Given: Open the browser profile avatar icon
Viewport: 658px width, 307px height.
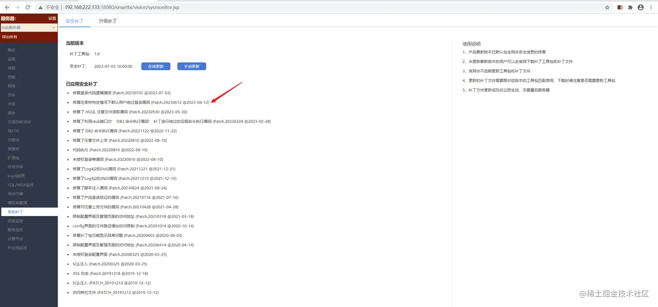Looking at the screenshot, I should point(641,7).
